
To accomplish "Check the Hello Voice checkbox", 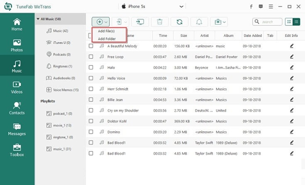I will click(x=91, y=78).
